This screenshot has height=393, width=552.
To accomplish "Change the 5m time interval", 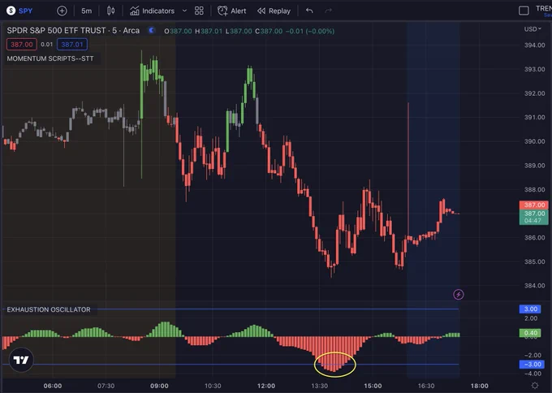I will click(x=86, y=11).
